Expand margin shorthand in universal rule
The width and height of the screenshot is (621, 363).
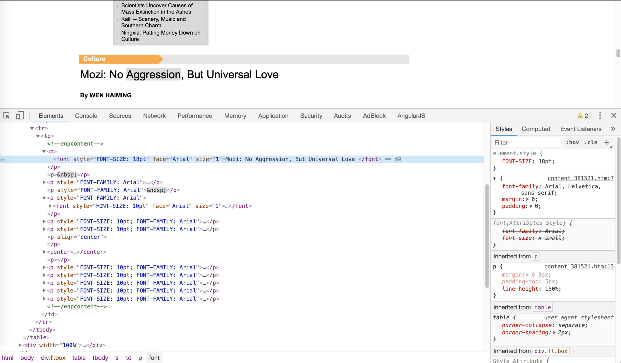coord(528,199)
